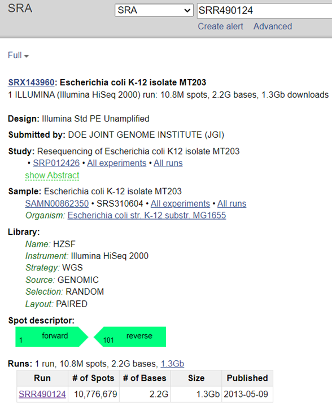Select the Layout value PAIRED
Screen dimensions: 332x411
tap(72, 304)
